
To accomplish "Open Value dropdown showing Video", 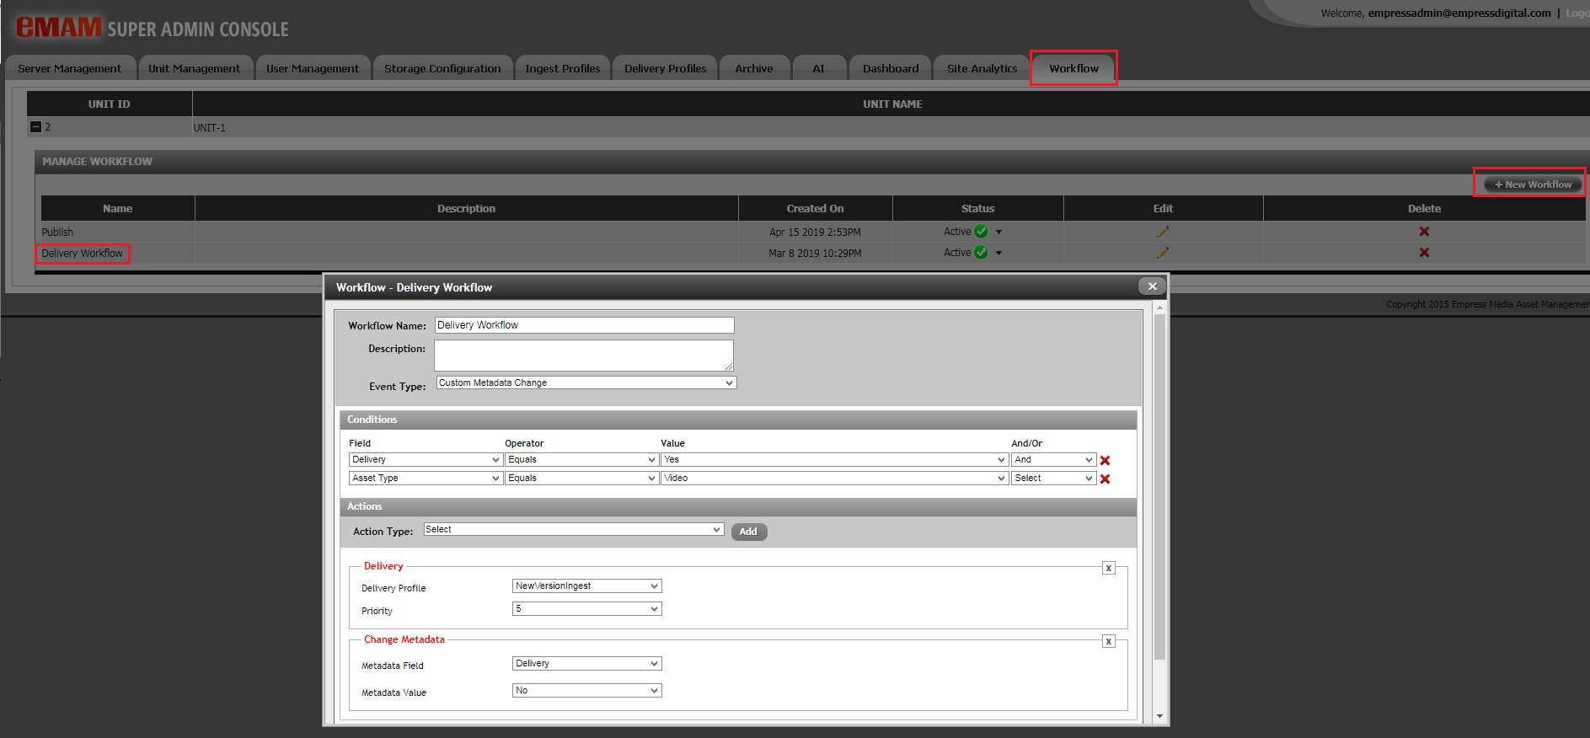I will (834, 478).
